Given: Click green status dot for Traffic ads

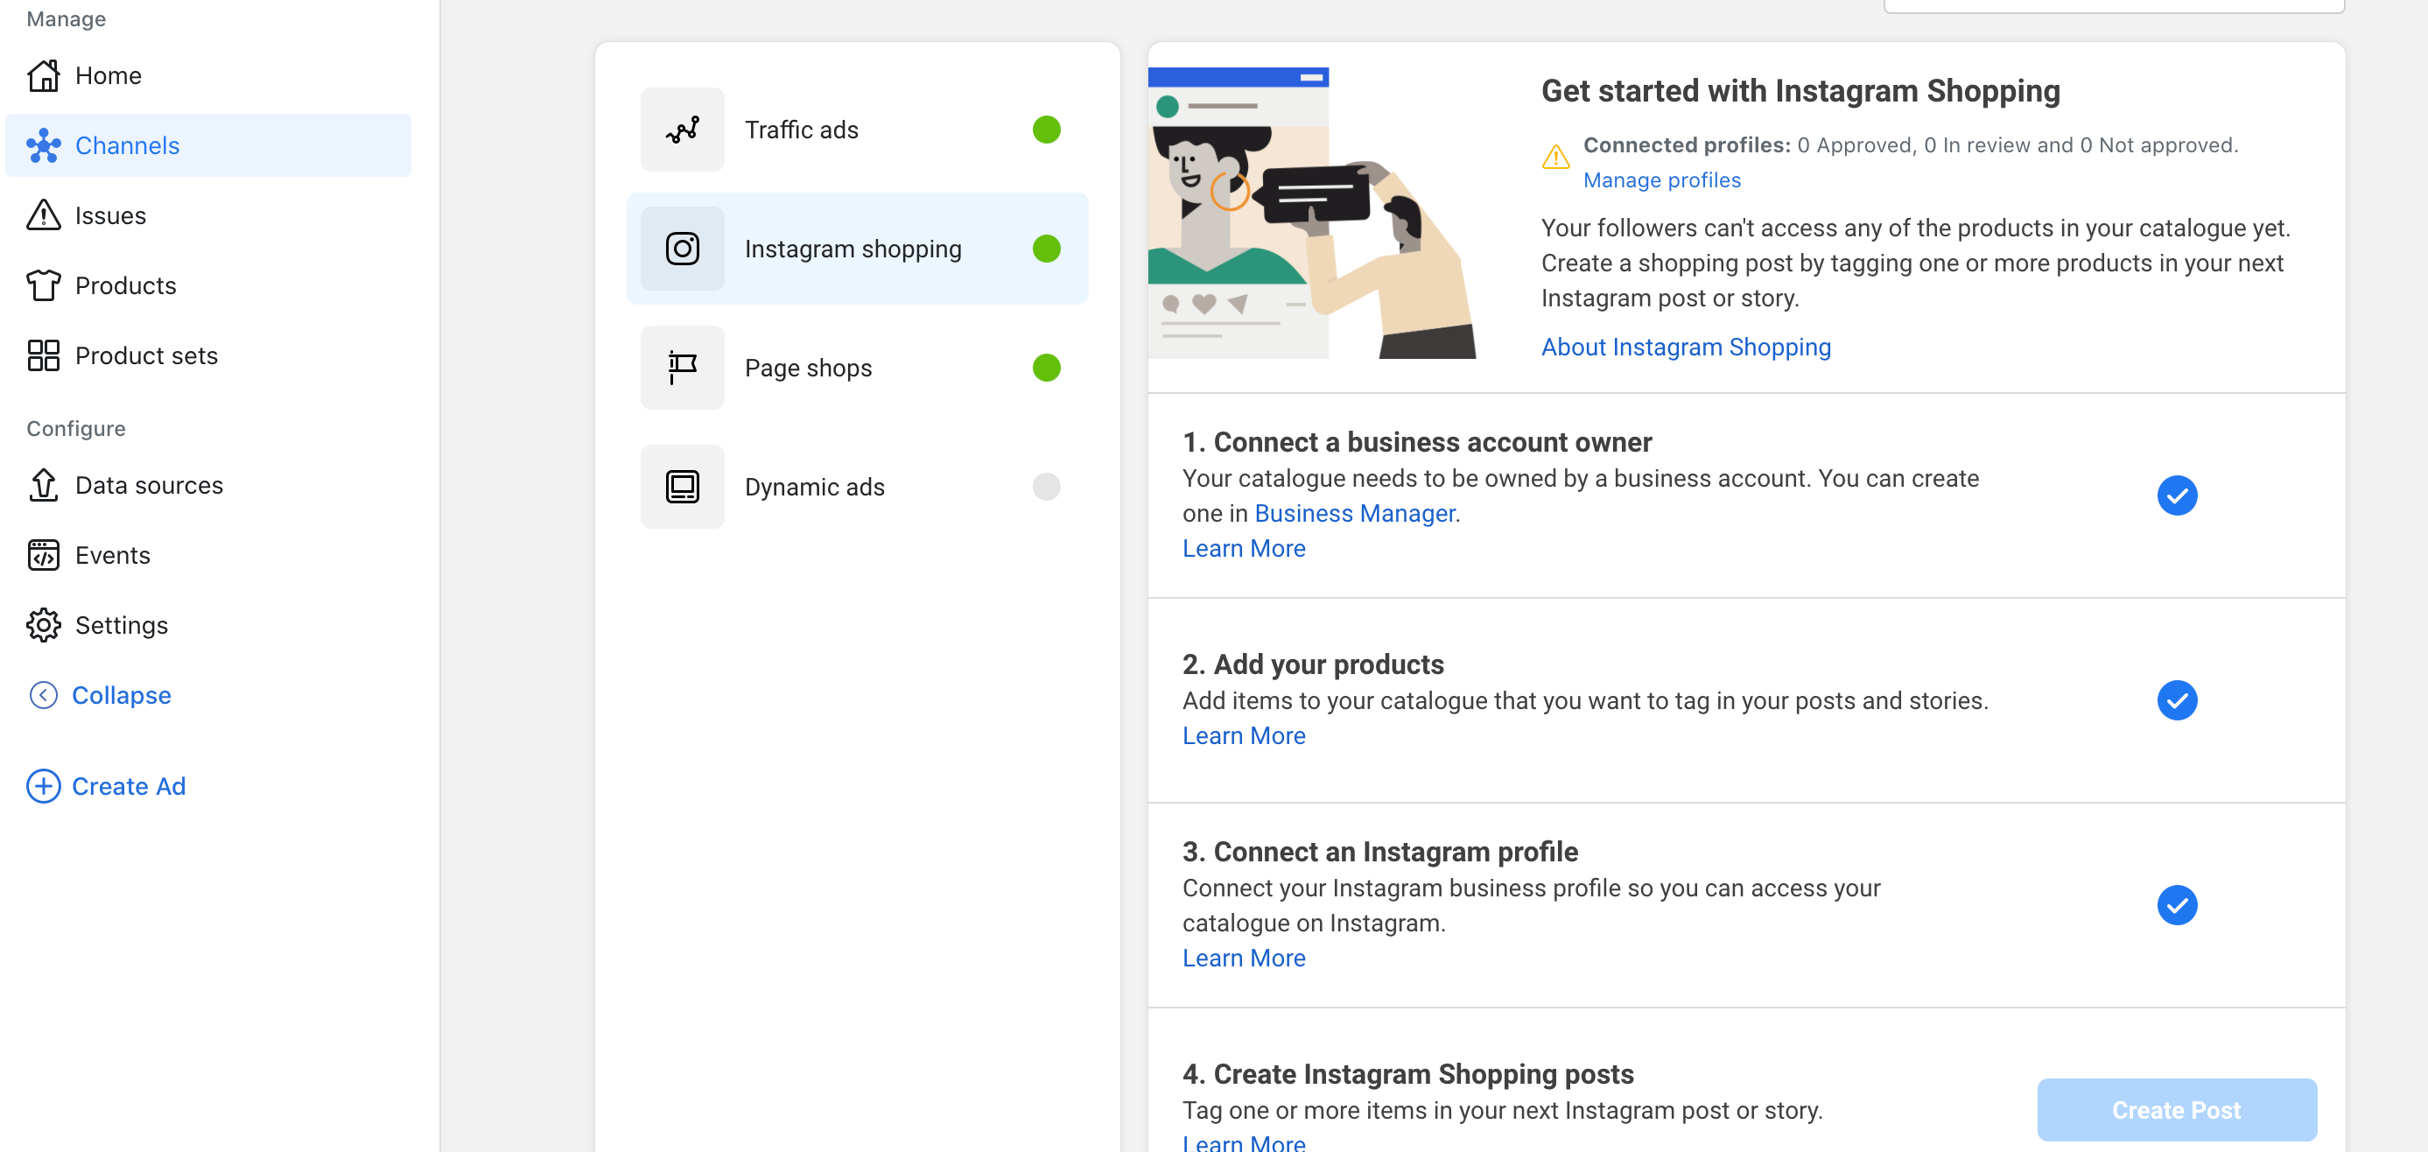Looking at the screenshot, I should (1046, 130).
